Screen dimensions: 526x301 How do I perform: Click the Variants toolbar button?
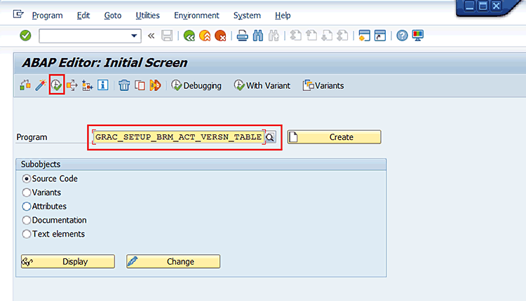(323, 85)
